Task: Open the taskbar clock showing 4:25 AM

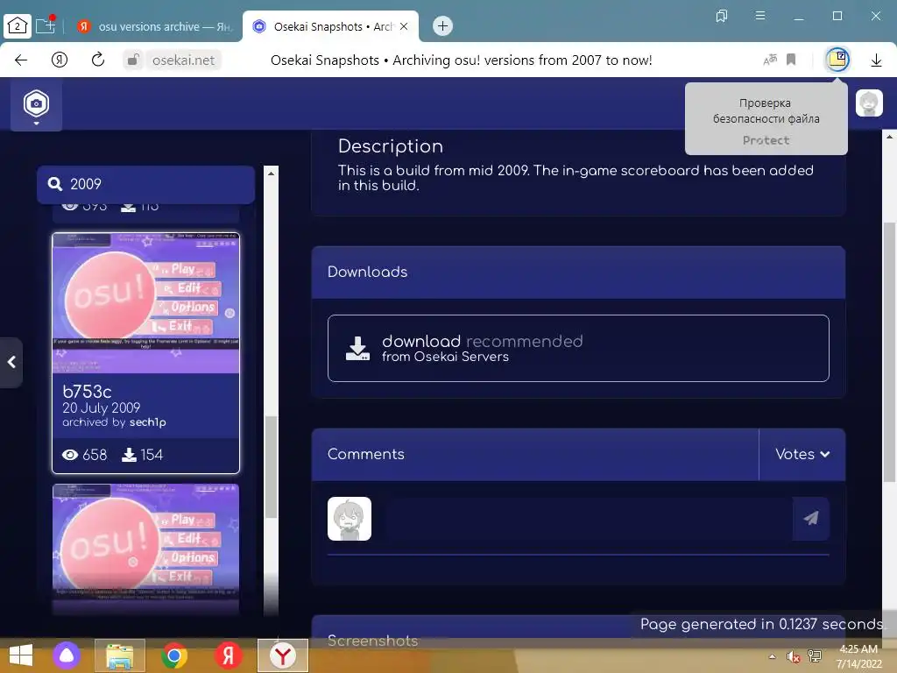Action: click(x=858, y=656)
